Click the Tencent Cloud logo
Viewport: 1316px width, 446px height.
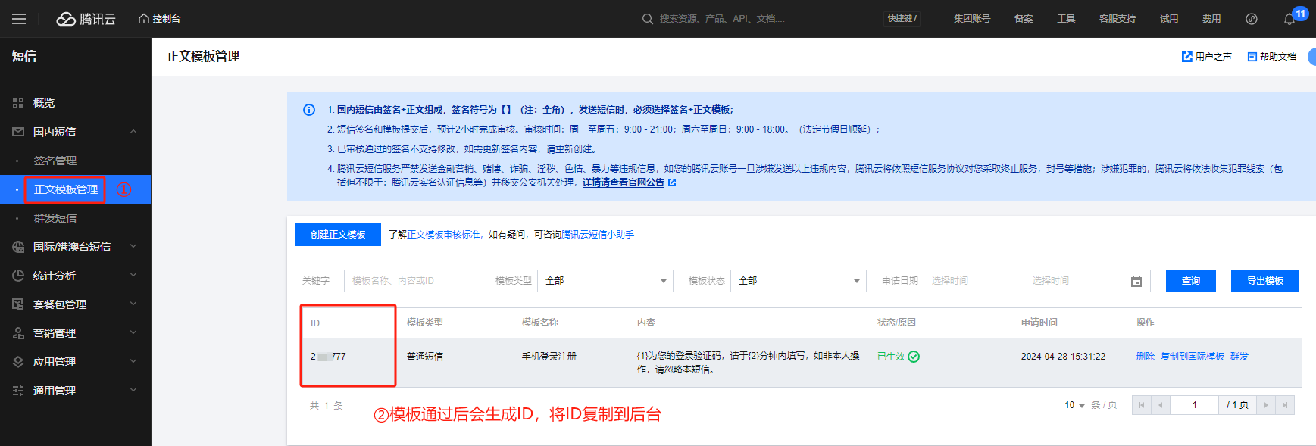click(x=86, y=19)
